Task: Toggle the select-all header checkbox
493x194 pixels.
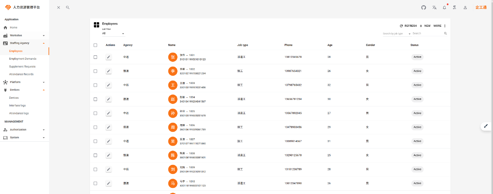Action: (96, 45)
